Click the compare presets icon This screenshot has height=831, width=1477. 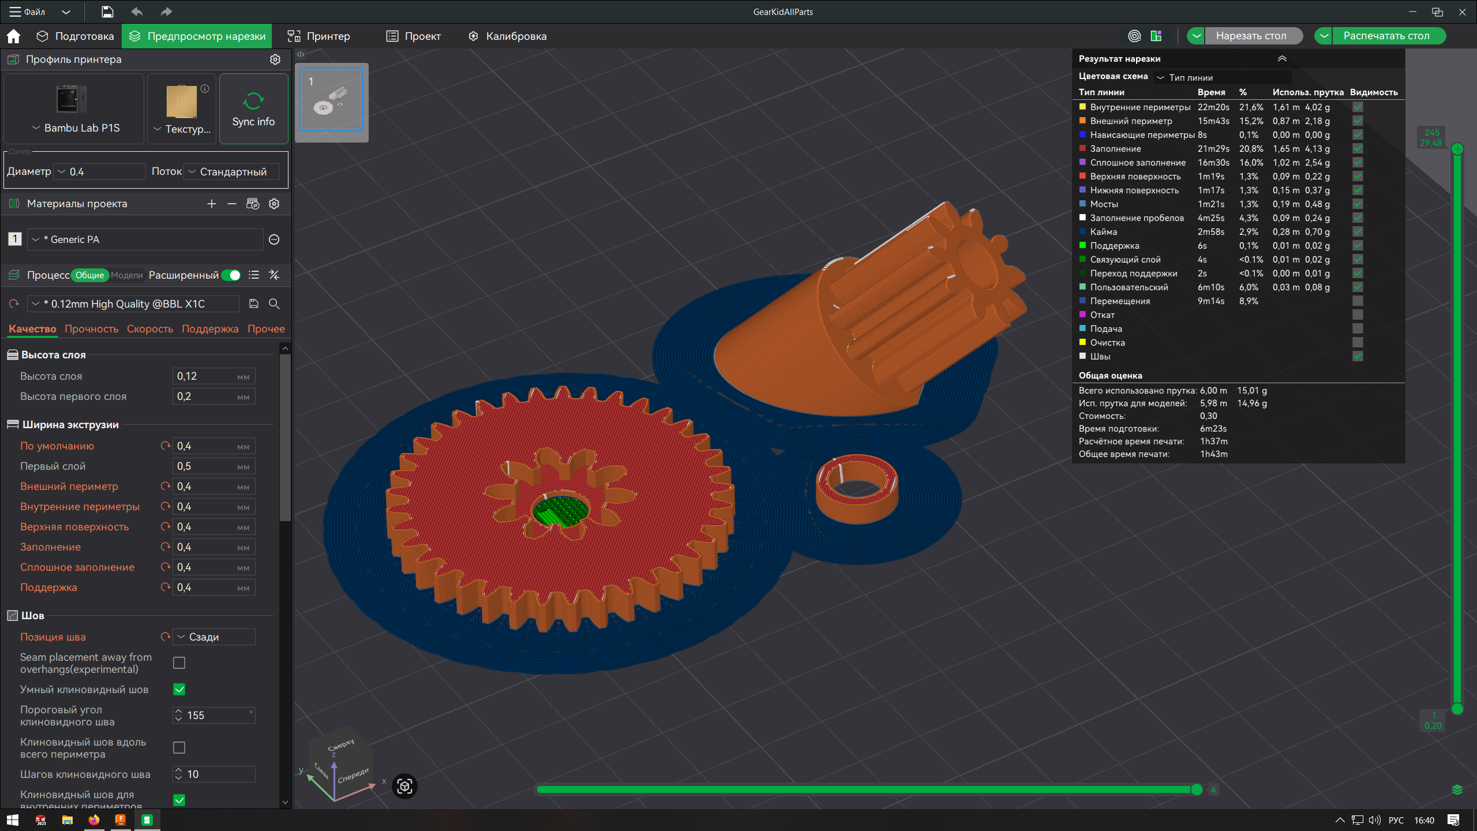coord(274,275)
